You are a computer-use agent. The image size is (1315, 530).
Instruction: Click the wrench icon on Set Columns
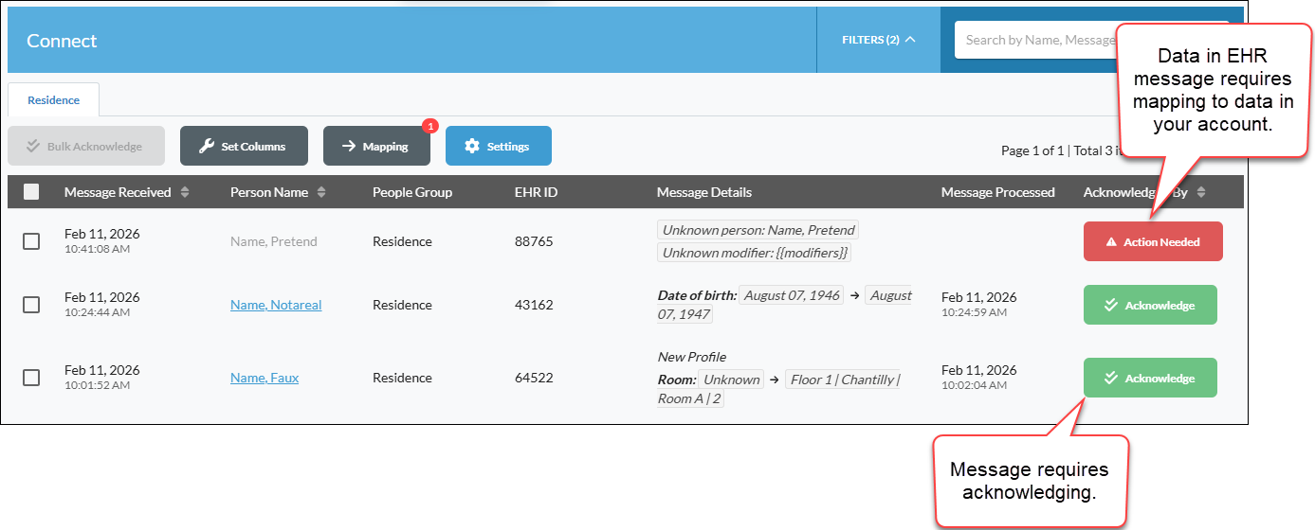click(207, 147)
